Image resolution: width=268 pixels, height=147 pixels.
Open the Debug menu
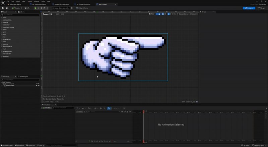(30, 1)
